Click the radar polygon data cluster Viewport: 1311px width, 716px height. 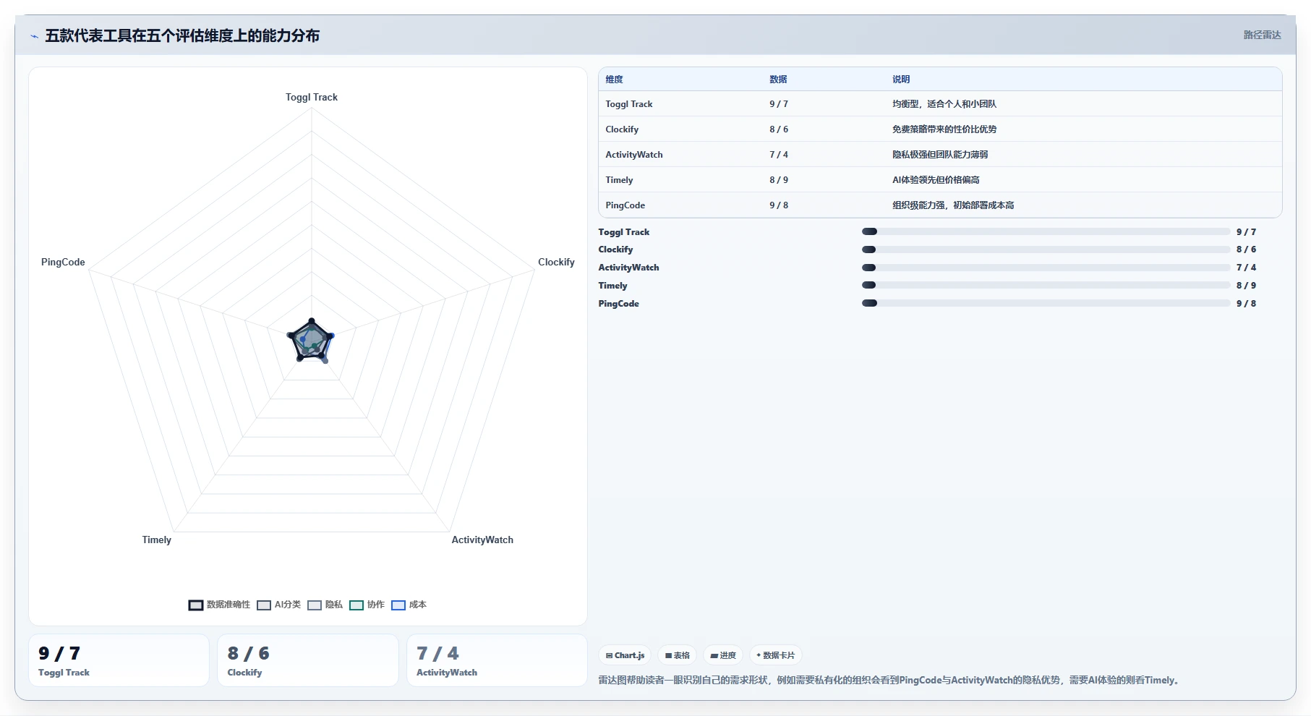tap(311, 340)
